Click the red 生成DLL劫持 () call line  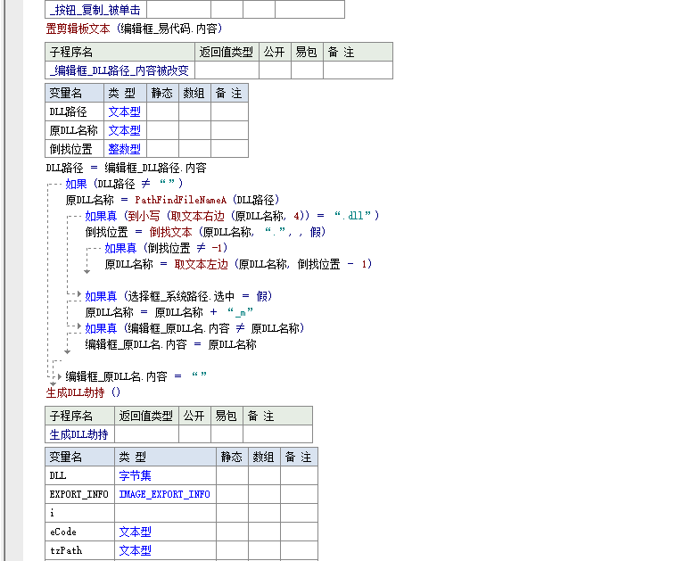click(x=83, y=392)
